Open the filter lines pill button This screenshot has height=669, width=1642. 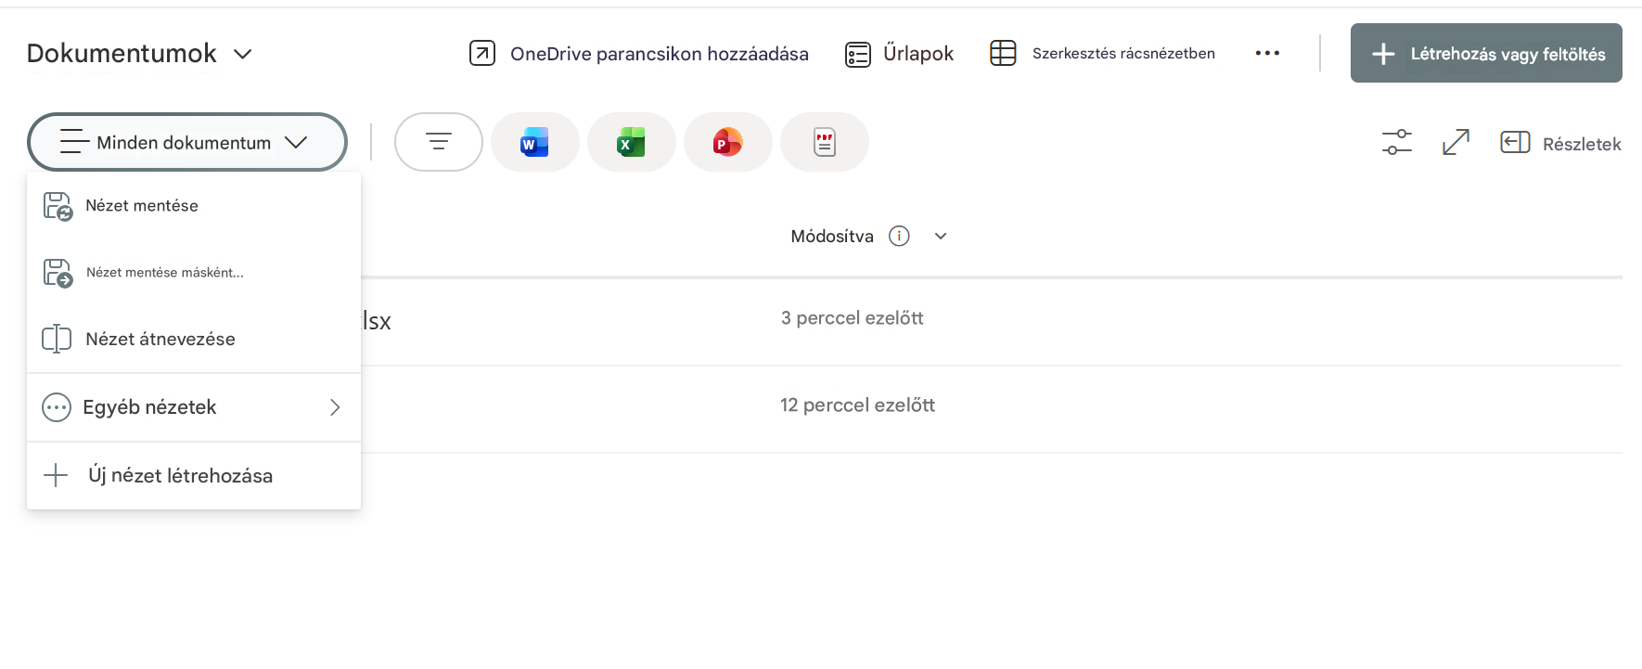pyautogui.click(x=439, y=142)
